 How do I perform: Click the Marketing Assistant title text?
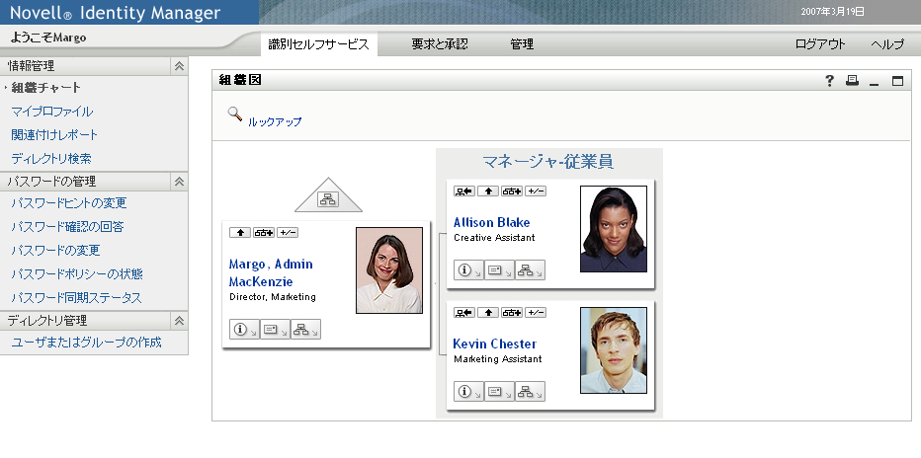pyautogui.click(x=498, y=359)
